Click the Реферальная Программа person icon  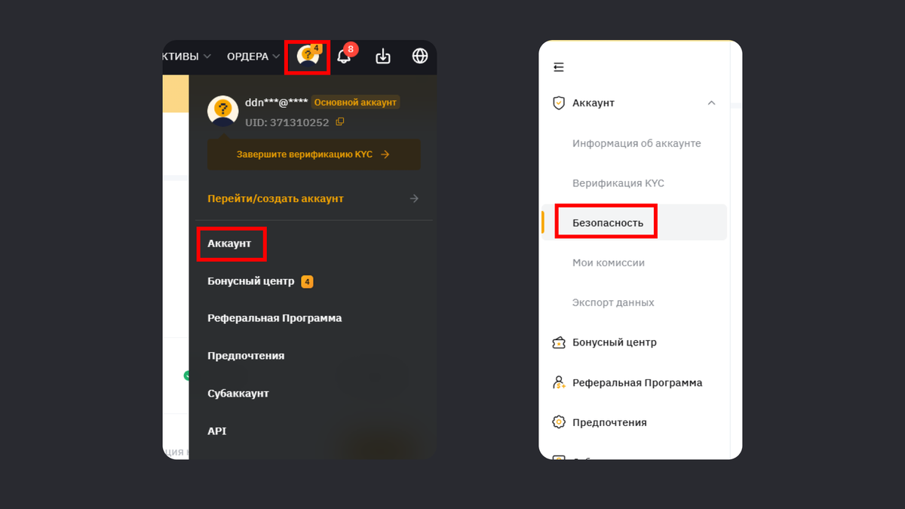point(559,382)
